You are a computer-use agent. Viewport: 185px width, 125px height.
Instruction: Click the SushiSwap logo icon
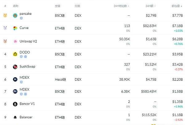click(x=15, y=67)
